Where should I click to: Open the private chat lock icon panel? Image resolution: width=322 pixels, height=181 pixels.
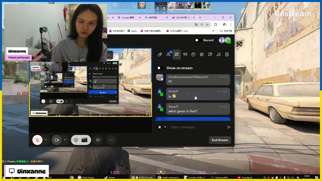coord(210,55)
